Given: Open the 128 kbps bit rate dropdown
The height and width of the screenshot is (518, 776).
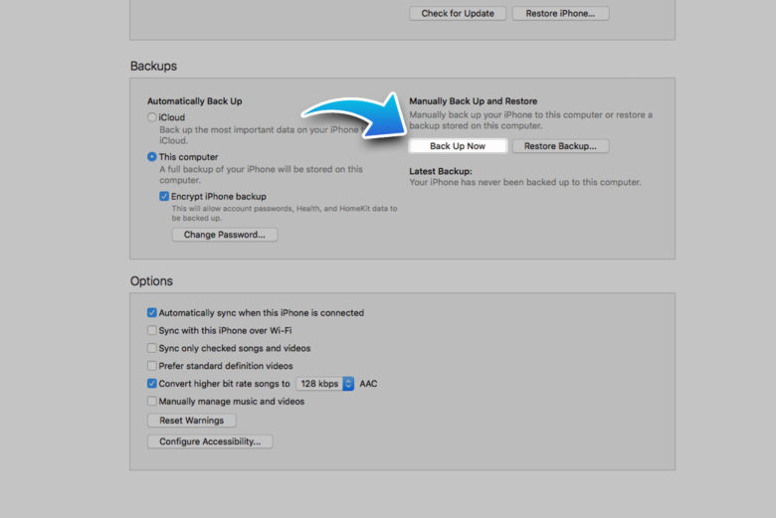Looking at the screenshot, I should pos(324,384).
